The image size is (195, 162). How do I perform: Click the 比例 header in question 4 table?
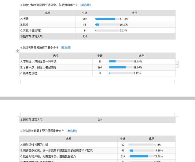point(141,56)
